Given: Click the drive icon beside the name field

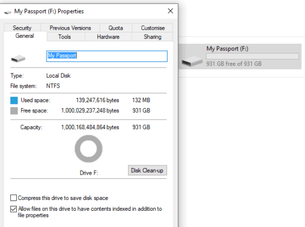Looking at the screenshot, I should pos(18,58).
